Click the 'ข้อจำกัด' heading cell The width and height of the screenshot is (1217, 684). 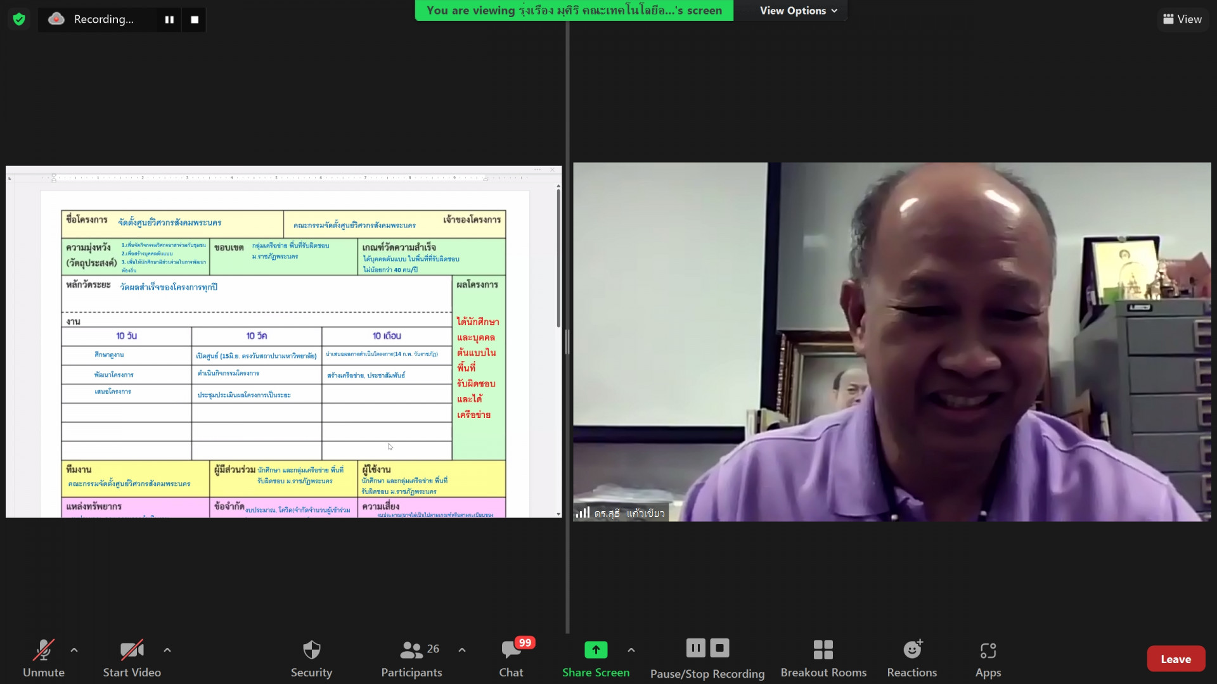[229, 506]
